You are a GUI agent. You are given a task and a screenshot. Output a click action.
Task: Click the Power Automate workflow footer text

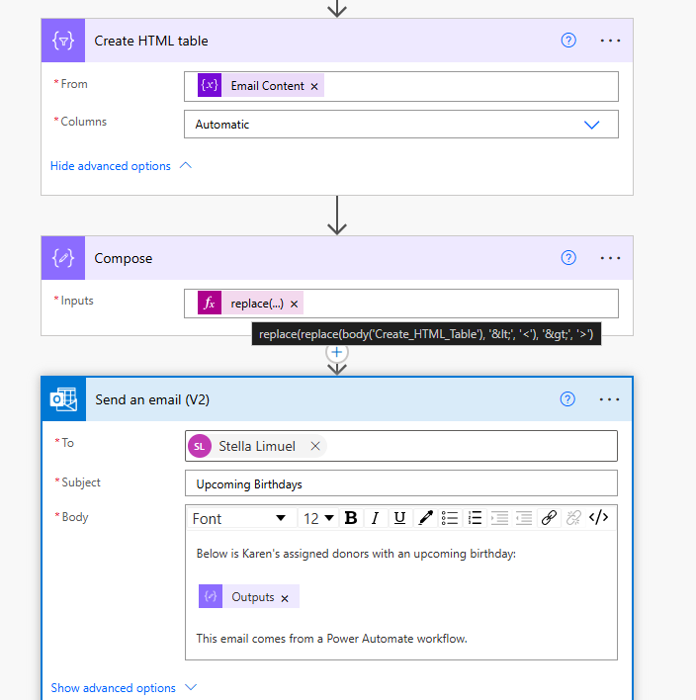331,639
